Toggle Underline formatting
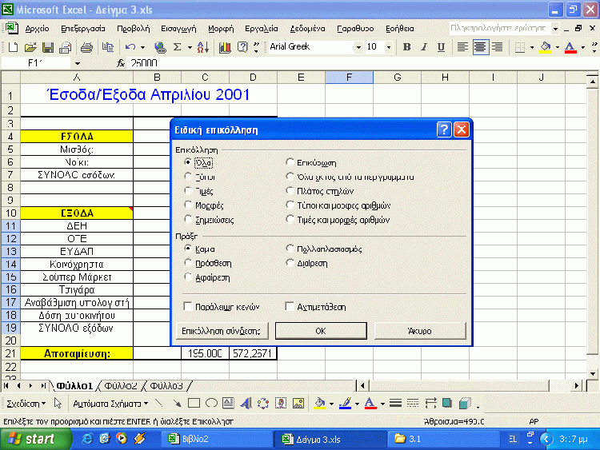This screenshot has width=600, height=450. pyautogui.click(x=441, y=47)
